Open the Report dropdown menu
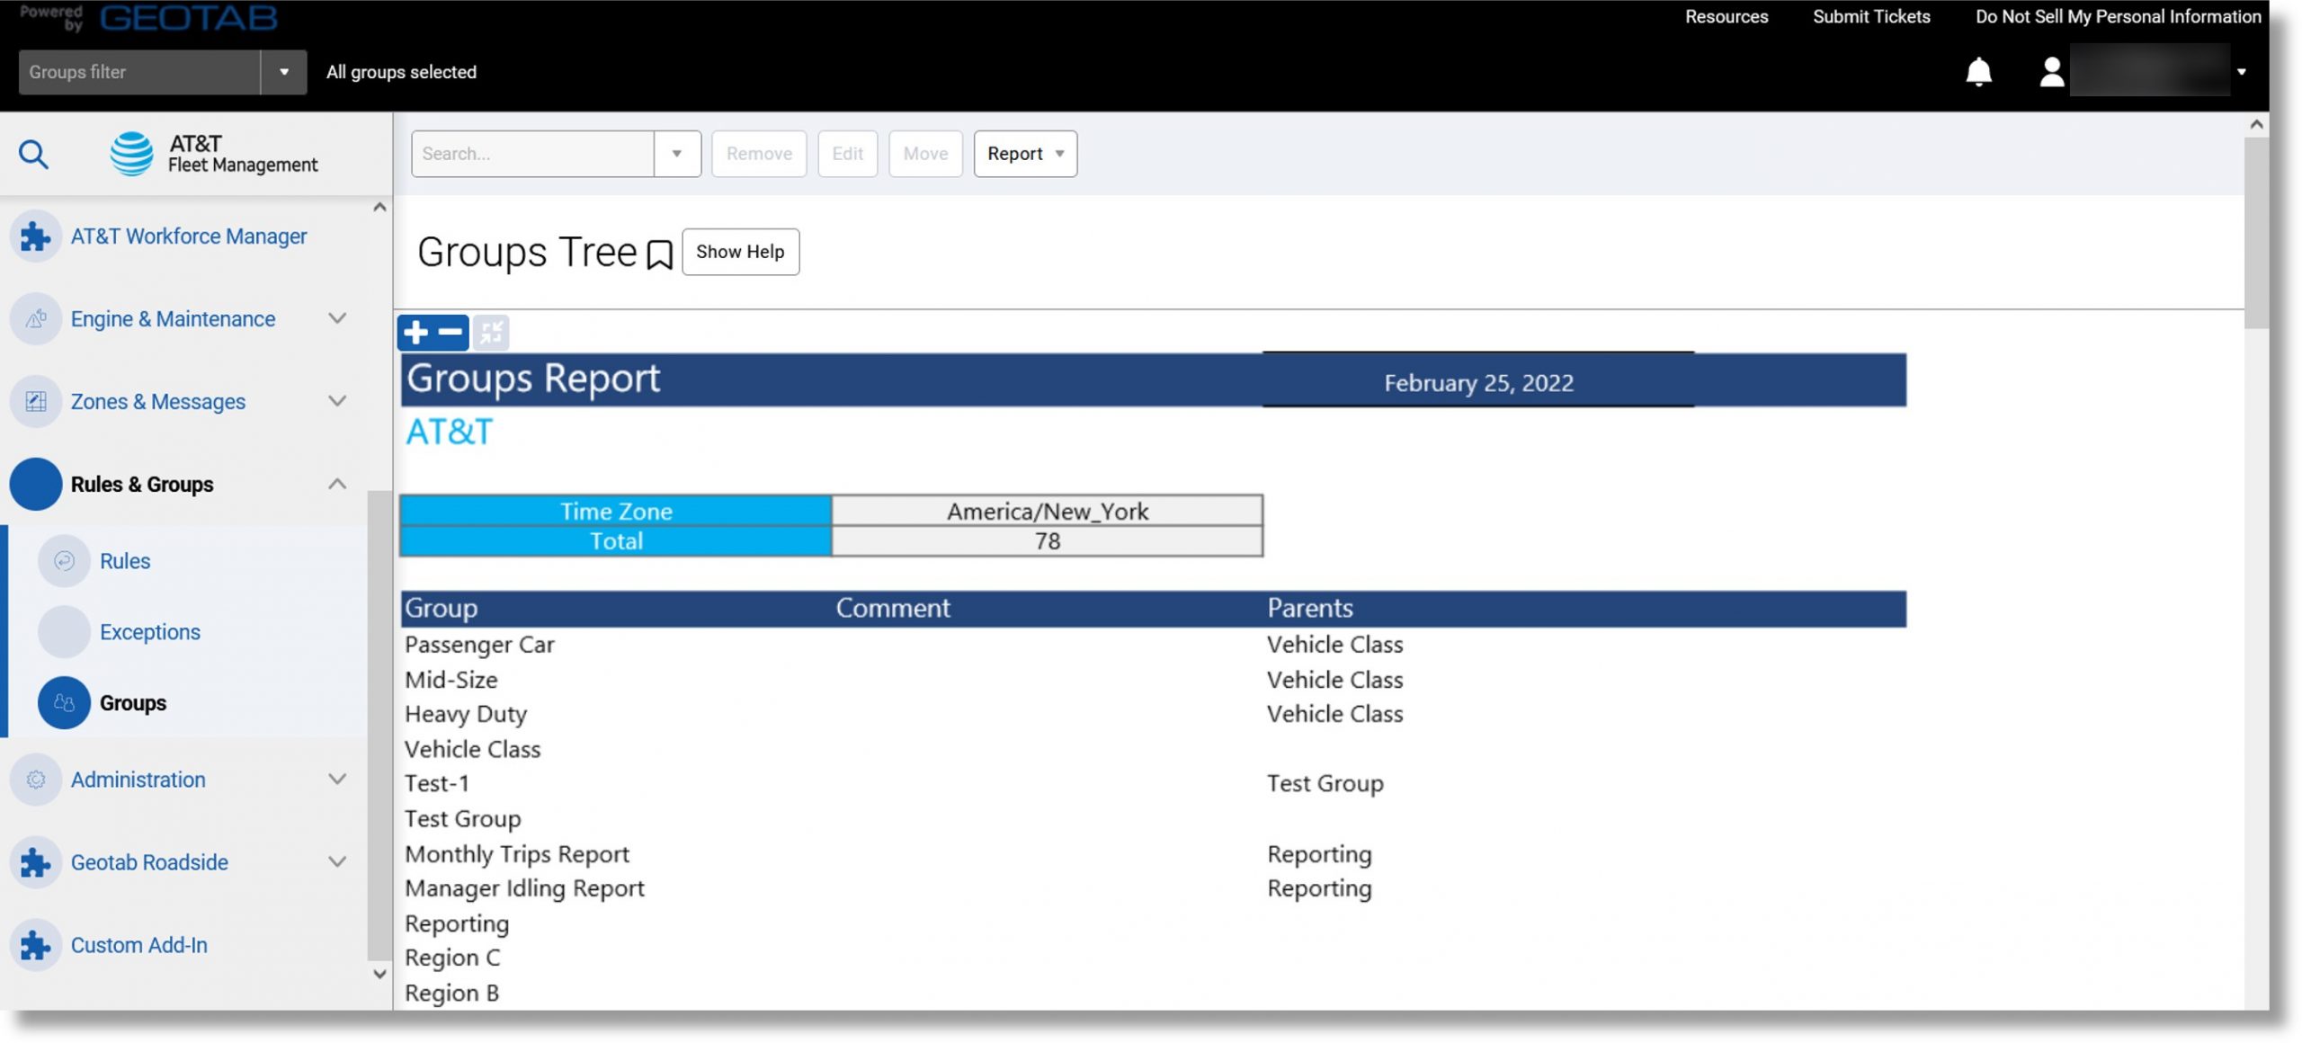Screen dimensions: 2302x1043 (x=1025, y=153)
